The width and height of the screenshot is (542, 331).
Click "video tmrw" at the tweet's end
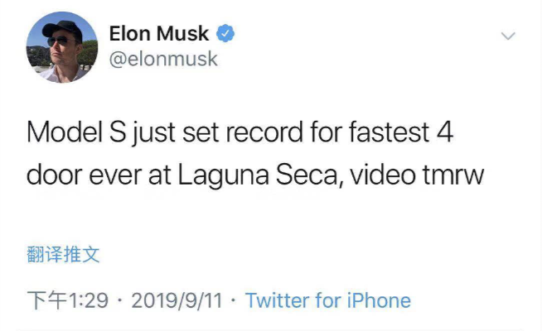pos(417,175)
